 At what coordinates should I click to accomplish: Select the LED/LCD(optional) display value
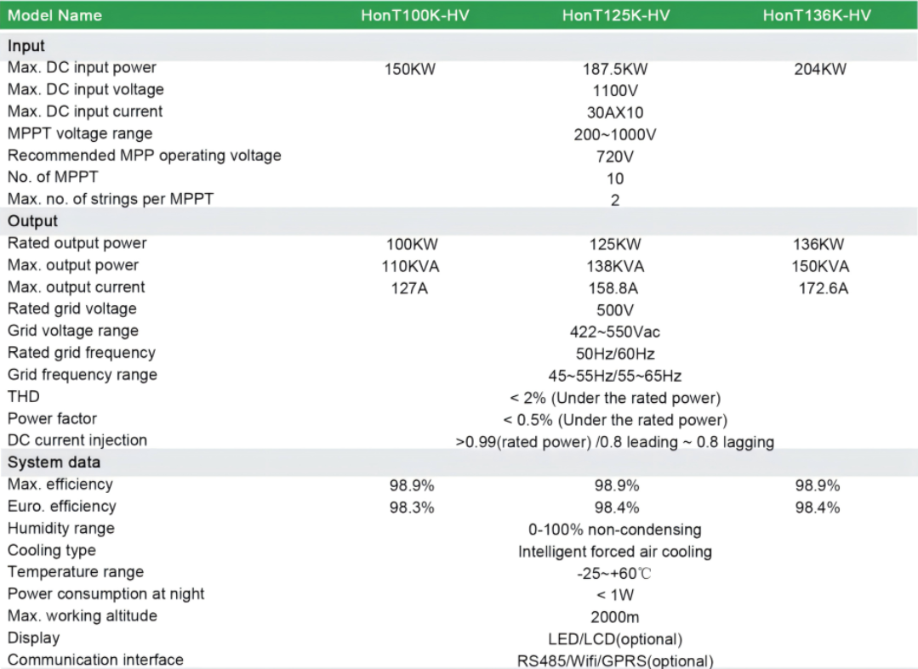[615, 639]
